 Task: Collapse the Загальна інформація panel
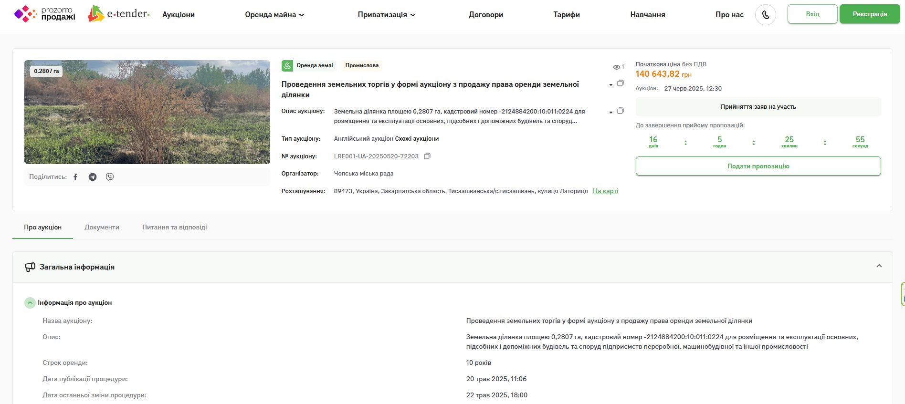pyautogui.click(x=879, y=266)
